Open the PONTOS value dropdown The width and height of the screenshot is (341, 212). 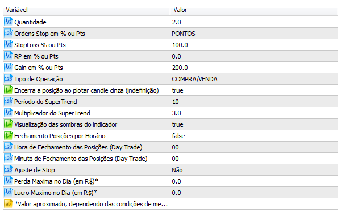point(254,34)
